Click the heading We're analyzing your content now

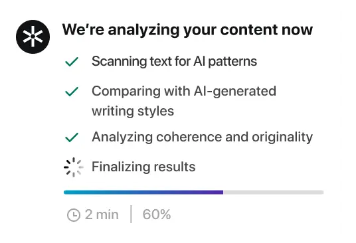coord(187,30)
